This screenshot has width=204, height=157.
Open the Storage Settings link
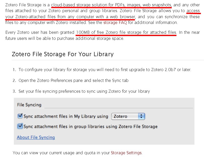tap(126, 153)
